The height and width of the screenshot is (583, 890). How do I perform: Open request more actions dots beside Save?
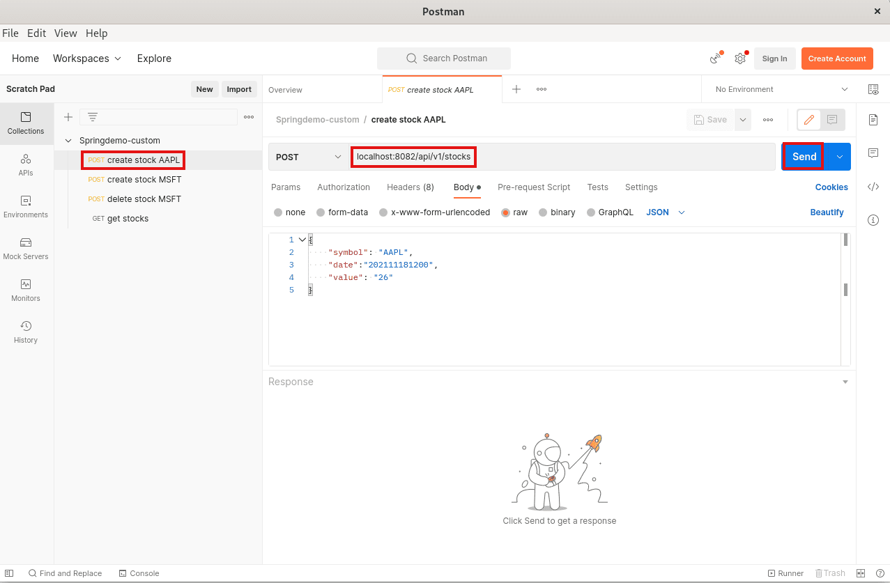(x=768, y=120)
